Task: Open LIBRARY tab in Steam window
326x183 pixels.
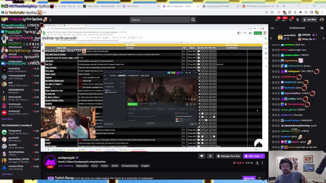Action: pos(122,76)
